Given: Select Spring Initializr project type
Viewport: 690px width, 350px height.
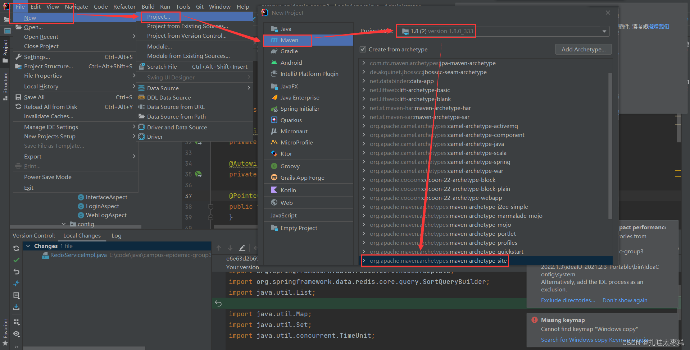Looking at the screenshot, I should point(308,109).
